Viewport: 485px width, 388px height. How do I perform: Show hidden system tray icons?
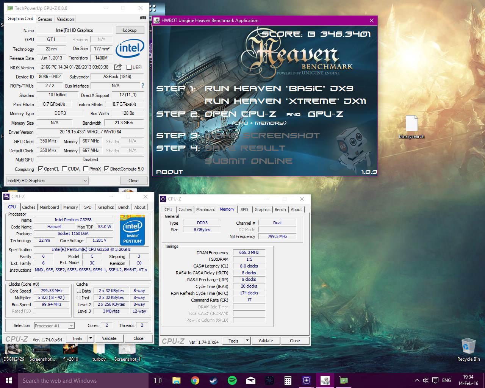pyautogui.click(x=417, y=380)
